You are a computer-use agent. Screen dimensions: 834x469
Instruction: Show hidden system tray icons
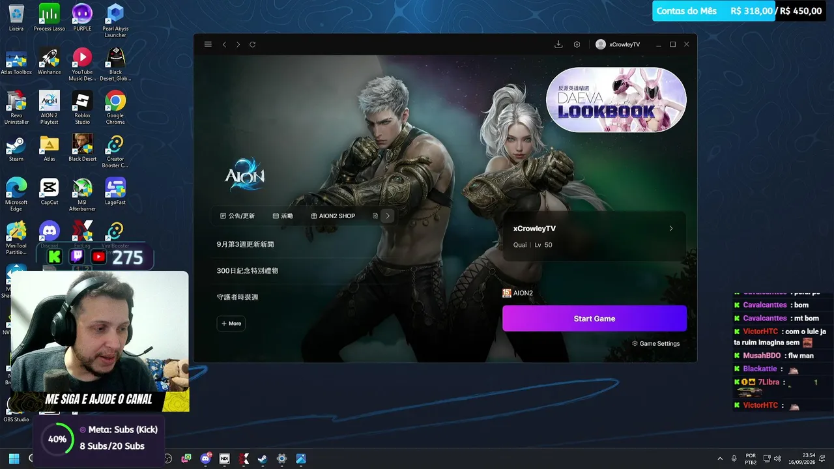tap(720, 459)
